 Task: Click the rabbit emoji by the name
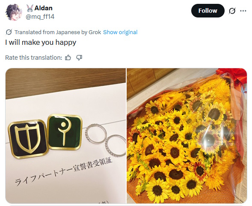(x=30, y=8)
